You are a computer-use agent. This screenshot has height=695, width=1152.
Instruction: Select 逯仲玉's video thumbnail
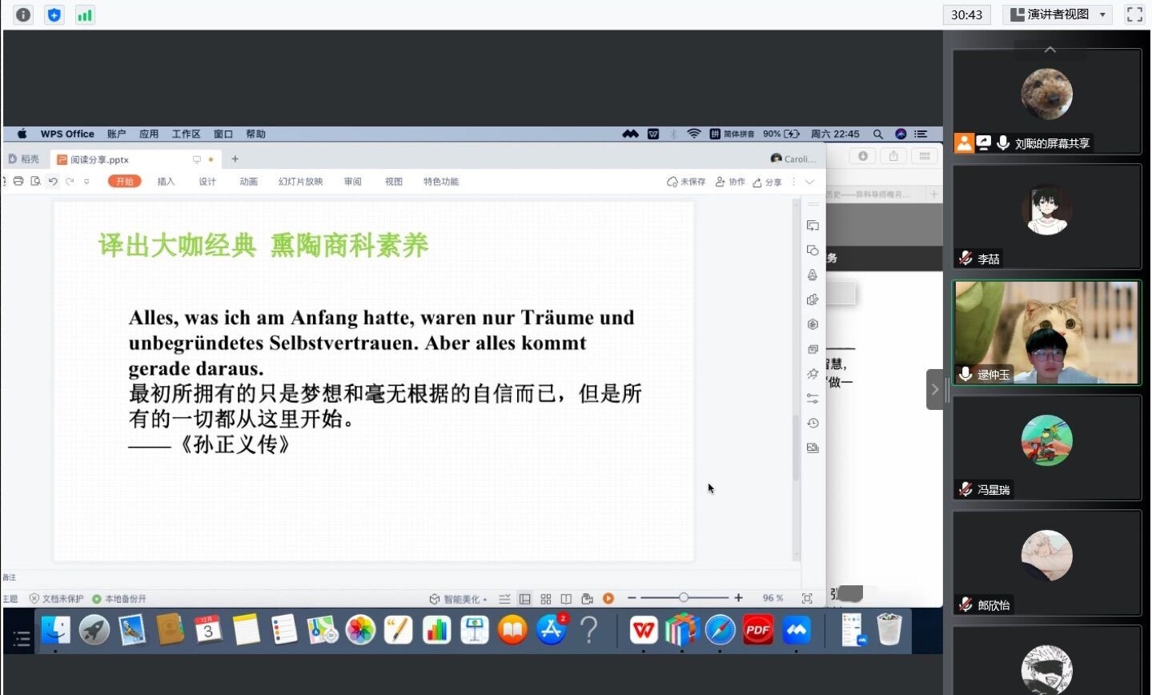pos(1046,333)
